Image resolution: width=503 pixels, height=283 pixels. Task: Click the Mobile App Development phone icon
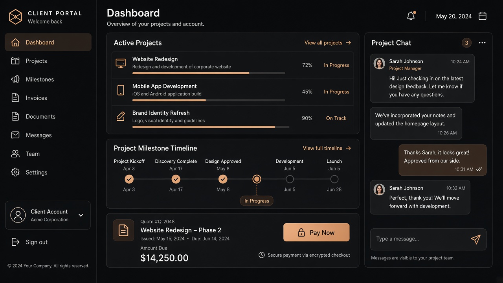[x=121, y=90]
